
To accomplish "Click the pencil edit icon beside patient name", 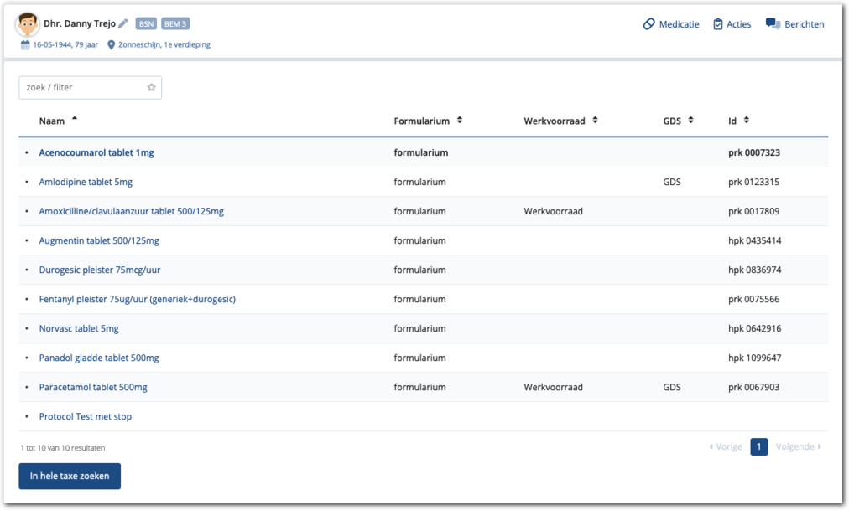I will point(123,24).
